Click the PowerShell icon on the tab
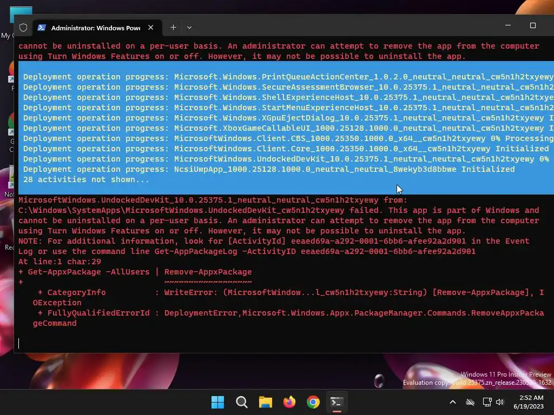 point(42,28)
